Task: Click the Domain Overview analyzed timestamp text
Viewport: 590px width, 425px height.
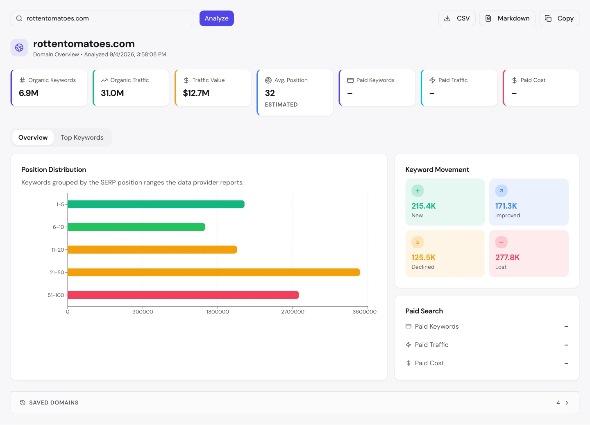Action: (100, 55)
